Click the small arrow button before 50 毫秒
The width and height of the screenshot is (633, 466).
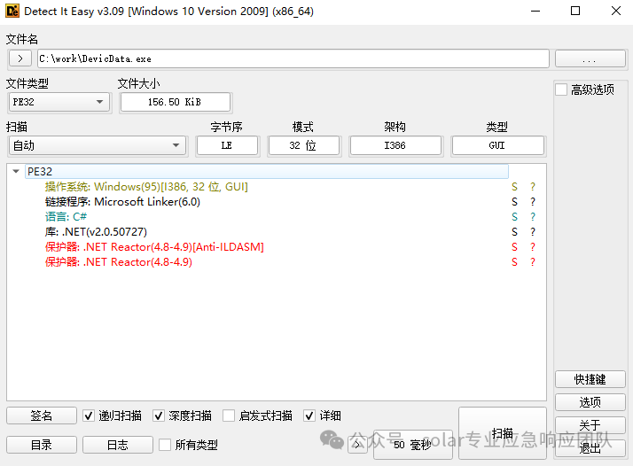coord(357,445)
